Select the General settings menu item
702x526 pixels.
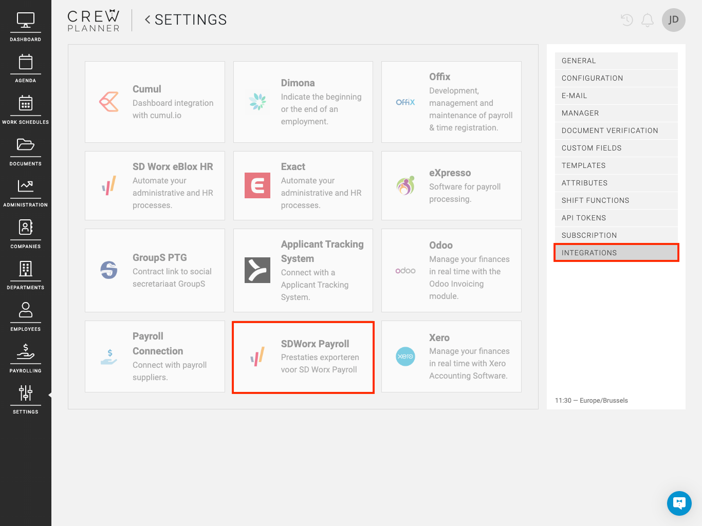616,61
